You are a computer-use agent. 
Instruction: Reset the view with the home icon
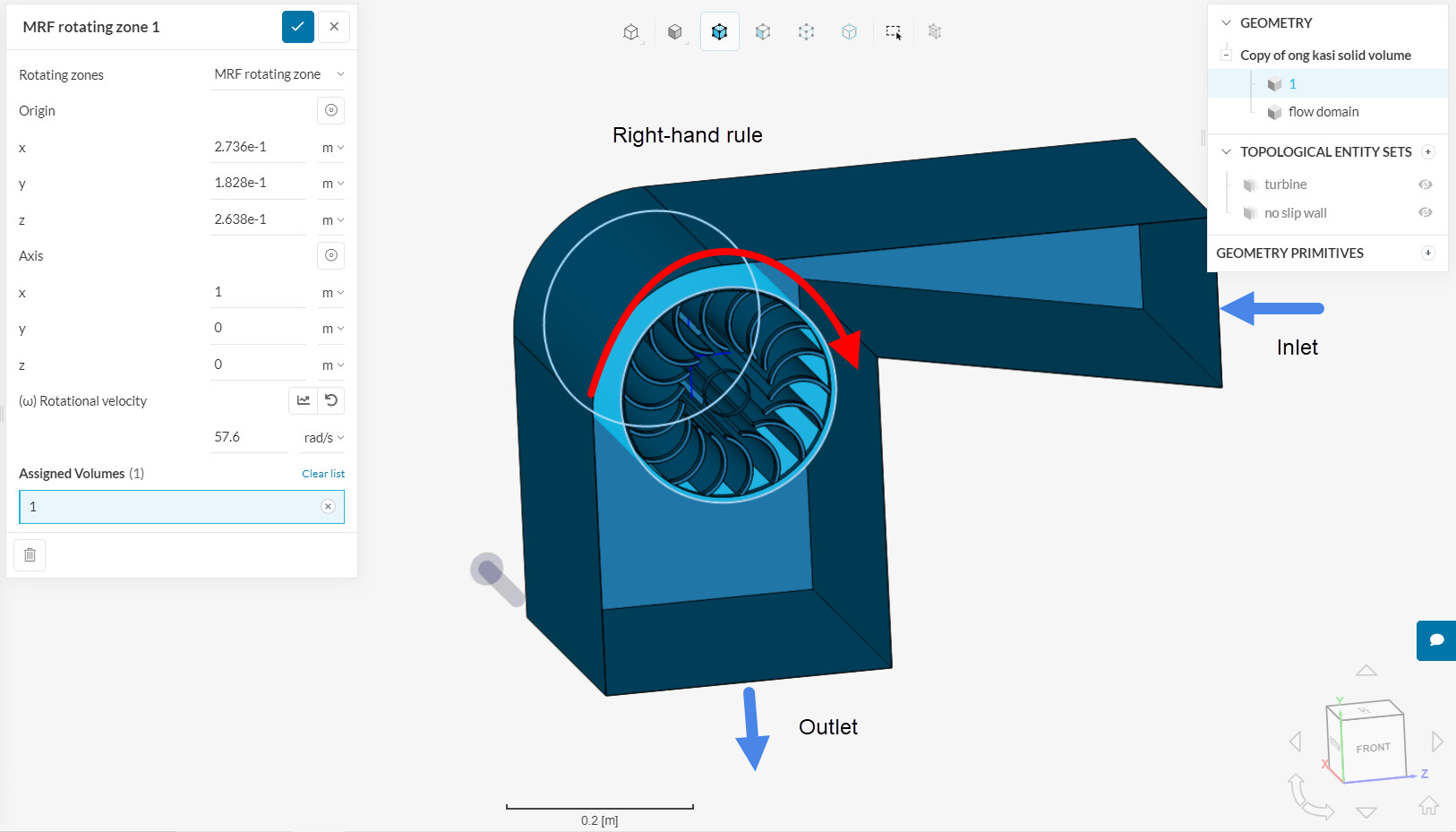click(1428, 805)
